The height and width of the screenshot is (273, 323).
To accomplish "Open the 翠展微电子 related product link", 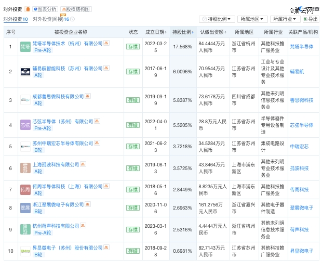I will coord(302,208).
